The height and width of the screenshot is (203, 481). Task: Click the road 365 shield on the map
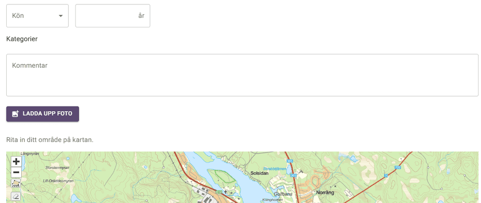(289, 161)
